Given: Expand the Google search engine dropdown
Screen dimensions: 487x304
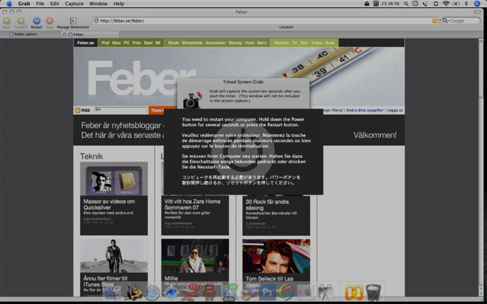Looking at the screenshot, I should point(446,21).
